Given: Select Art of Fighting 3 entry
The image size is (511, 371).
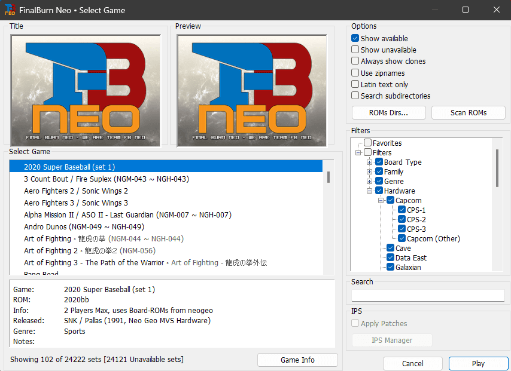Looking at the screenshot, I should (166, 263).
